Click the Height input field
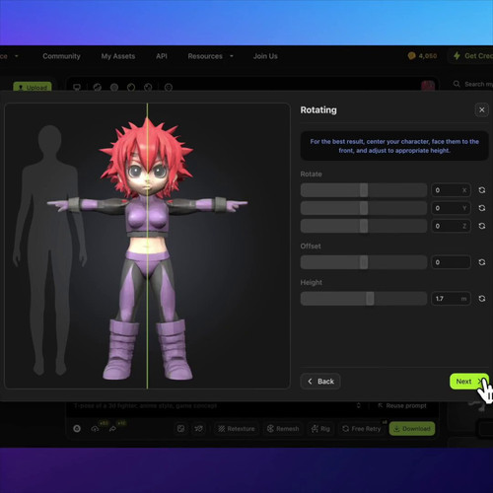 click(451, 299)
